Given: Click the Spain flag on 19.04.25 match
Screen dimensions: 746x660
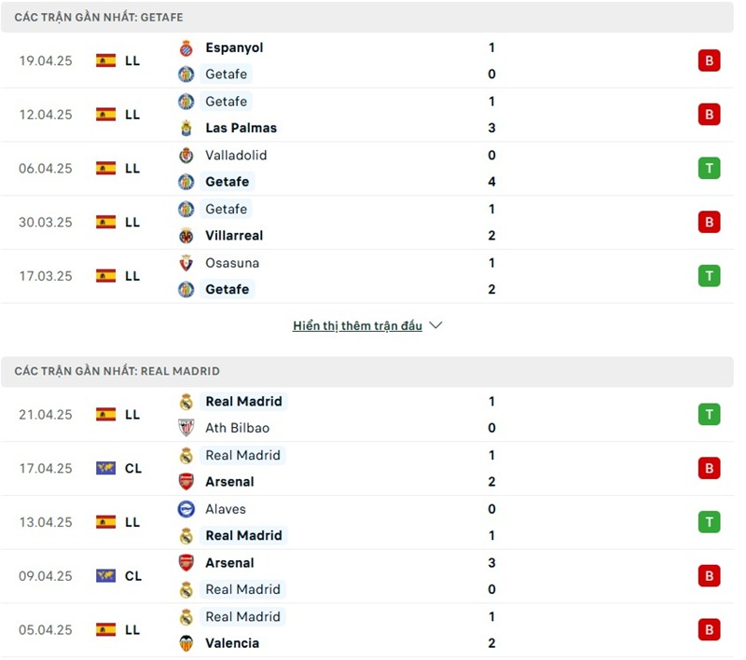Looking at the screenshot, I should pyautogui.click(x=105, y=61).
